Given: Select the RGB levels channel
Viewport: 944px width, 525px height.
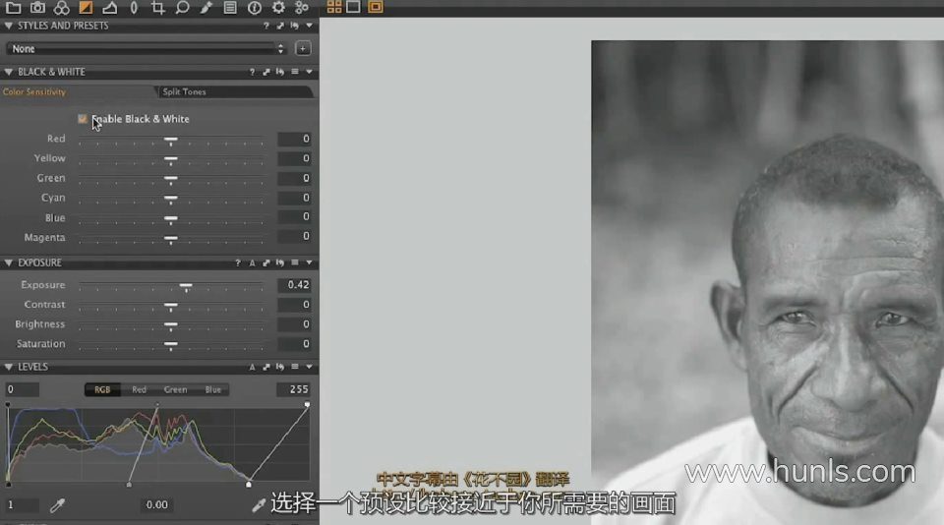Looking at the screenshot, I should coord(102,389).
